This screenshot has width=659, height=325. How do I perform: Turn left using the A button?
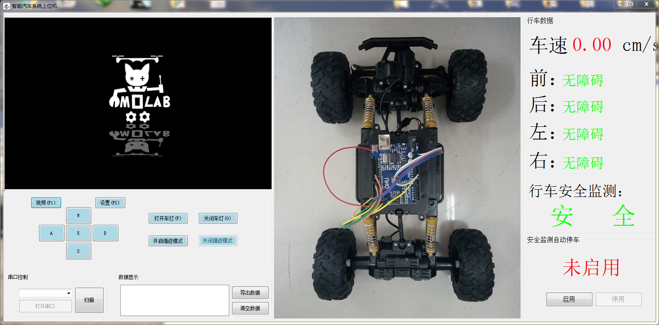coord(52,233)
